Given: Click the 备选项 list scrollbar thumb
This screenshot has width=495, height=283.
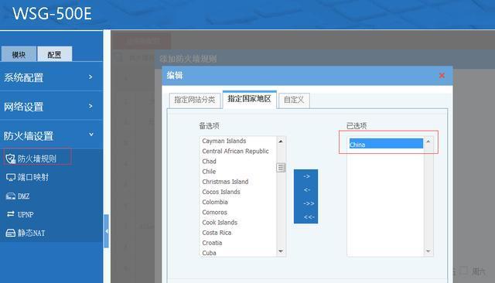Looking at the screenshot, I should [281, 168].
